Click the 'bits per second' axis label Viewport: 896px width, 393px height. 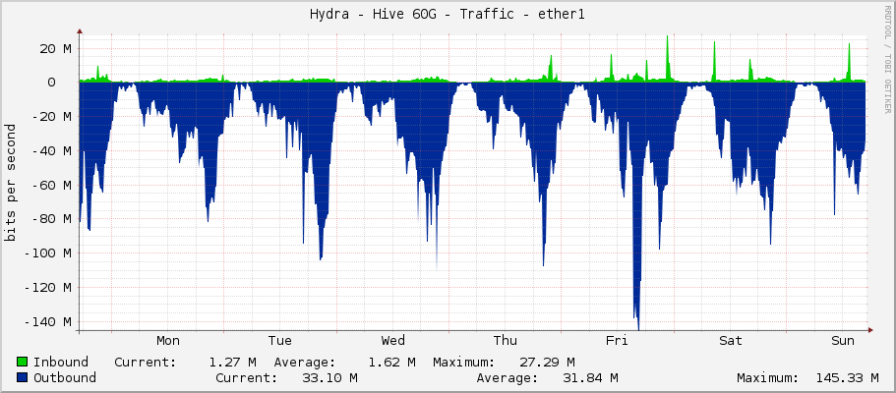11,183
